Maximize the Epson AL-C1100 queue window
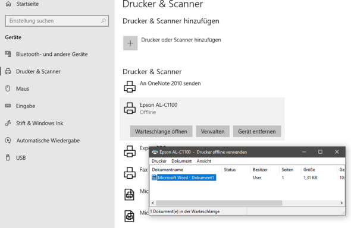This screenshot has height=228, width=351. pyautogui.click(x=320, y=152)
